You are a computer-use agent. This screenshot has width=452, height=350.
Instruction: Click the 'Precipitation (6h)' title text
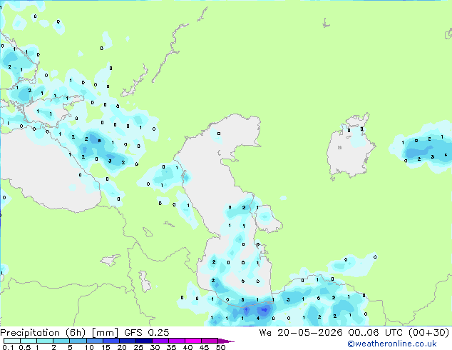pyautogui.click(x=43, y=333)
